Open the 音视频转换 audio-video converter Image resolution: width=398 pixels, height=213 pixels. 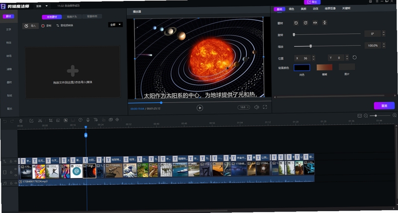tap(65, 25)
